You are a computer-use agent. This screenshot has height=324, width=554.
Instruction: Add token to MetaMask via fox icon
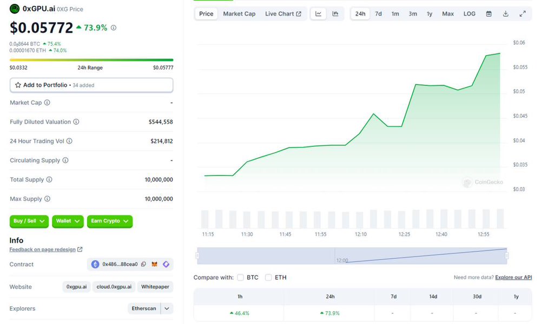pos(154,264)
